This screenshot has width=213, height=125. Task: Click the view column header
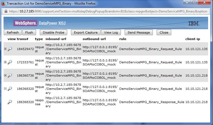(12, 39)
